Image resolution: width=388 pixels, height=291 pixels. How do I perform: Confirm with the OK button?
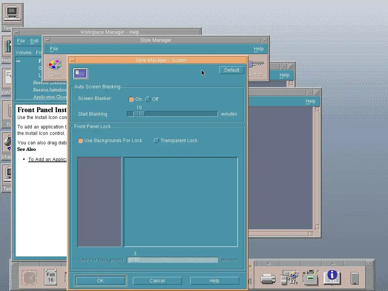pyautogui.click(x=100, y=281)
